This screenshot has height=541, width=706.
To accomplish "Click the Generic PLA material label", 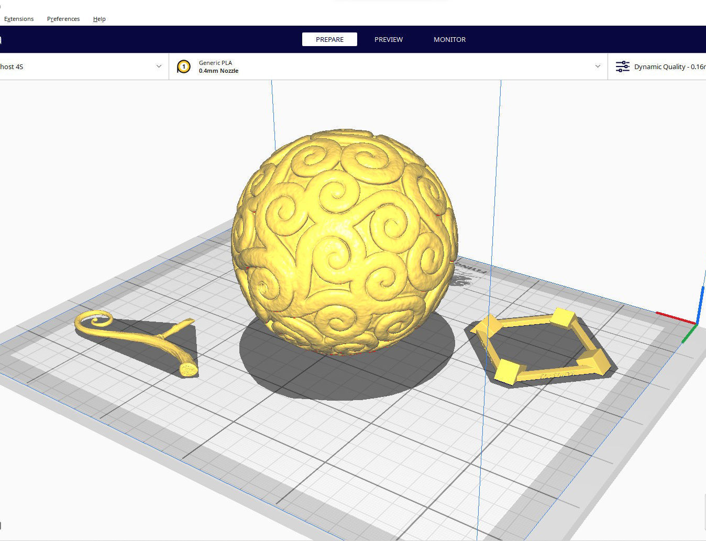I will click(215, 63).
